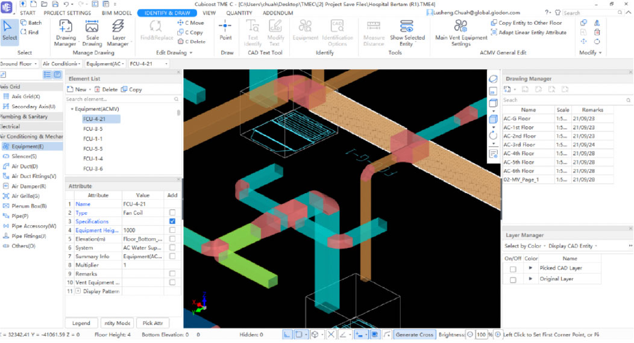Image resolution: width=634 pixels, height=343 pixels.
Task: Collapse the Equipment(ACMV) tree node
Action: pos(72,110)
